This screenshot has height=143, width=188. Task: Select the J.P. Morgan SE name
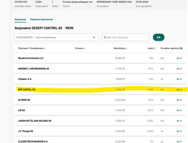tap(26, 131)
